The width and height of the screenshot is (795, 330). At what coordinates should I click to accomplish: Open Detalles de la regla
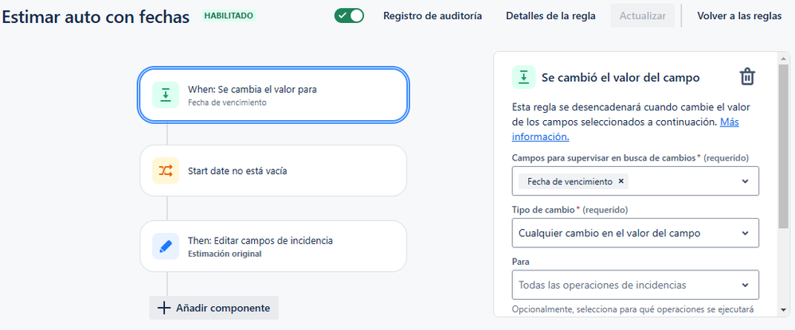(x=550, y=16)
